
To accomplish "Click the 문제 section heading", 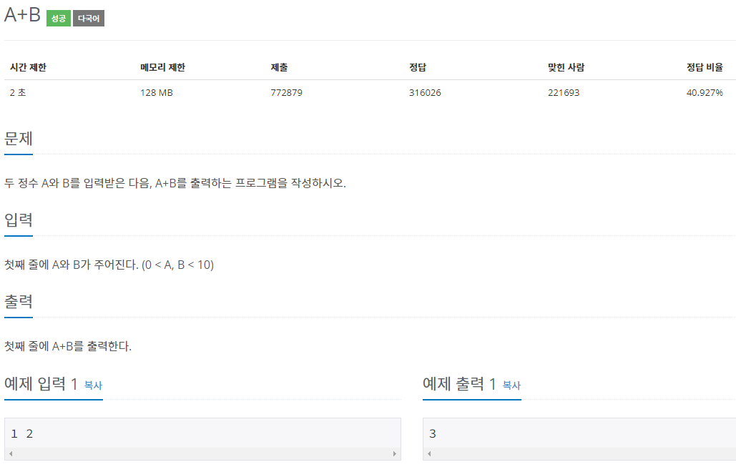I will (19, 139).
